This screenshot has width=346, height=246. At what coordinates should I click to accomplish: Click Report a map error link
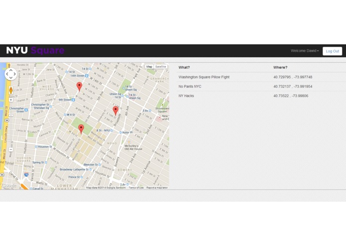pyautogui.click(x=157, y=188)
